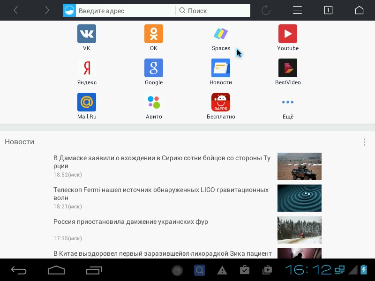Tap the charging battery status icon
Viewport: 375px width, 281px height.
click(x=364, y=270)
